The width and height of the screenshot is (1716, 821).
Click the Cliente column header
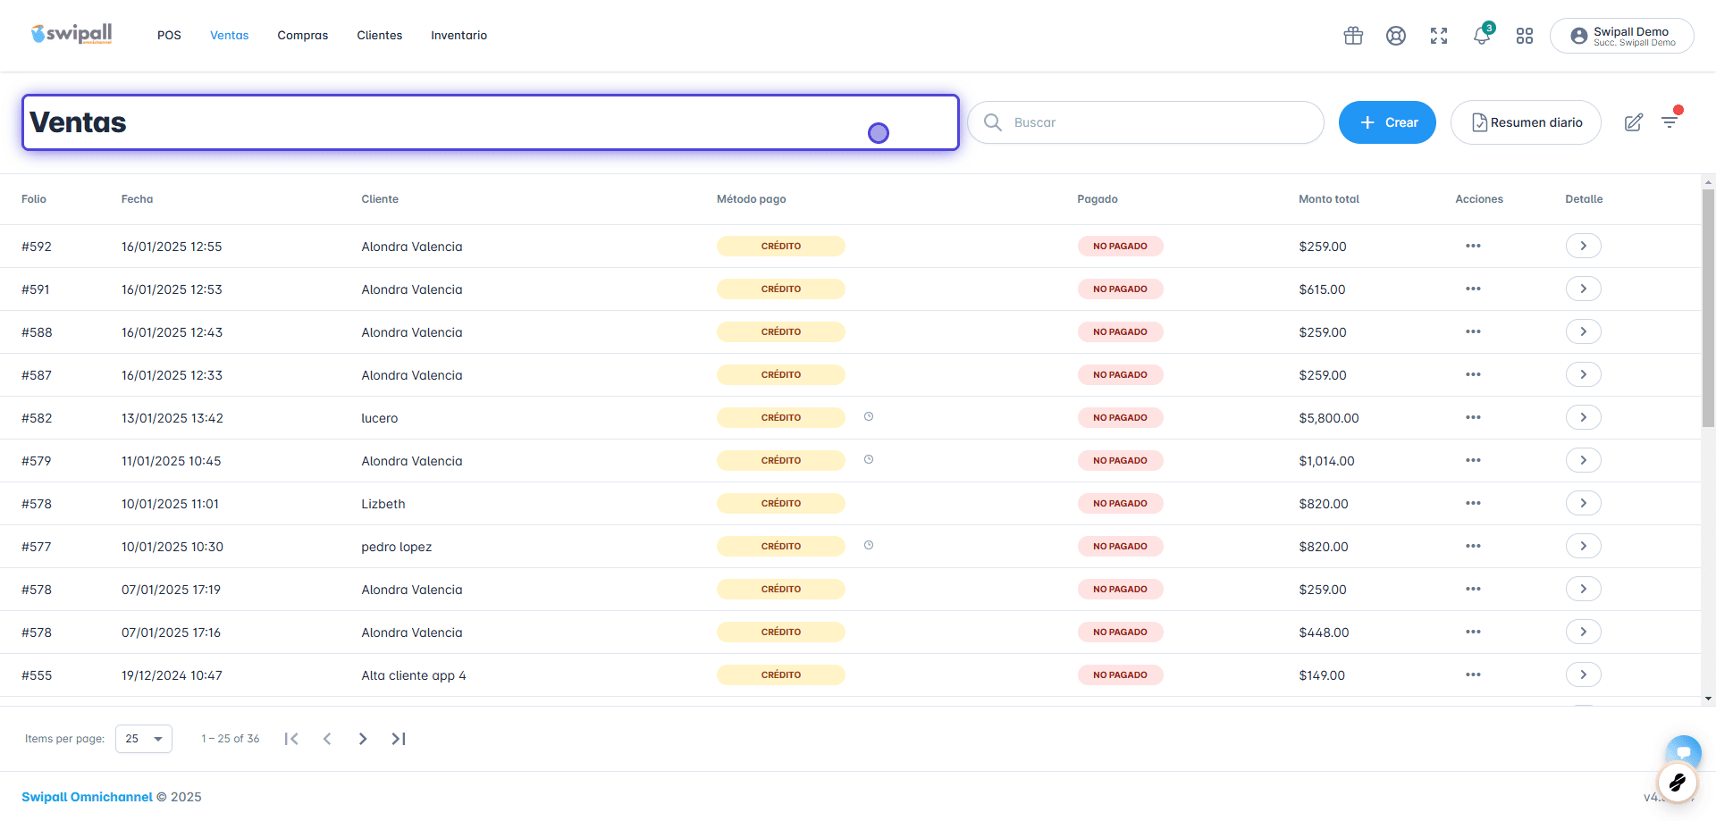pos(380,199)
